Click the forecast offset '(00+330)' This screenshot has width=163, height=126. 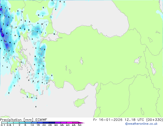tap(155, 120)
